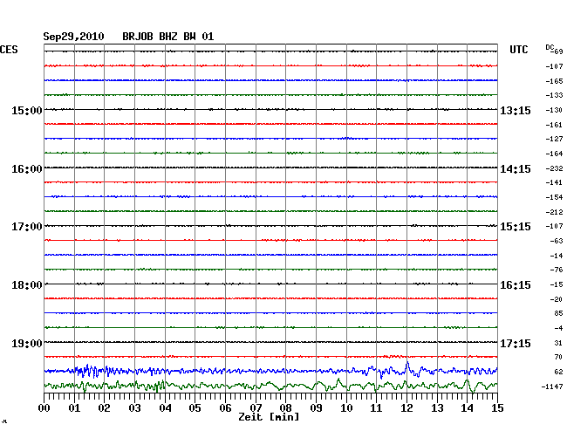Select the DC offset value 70
The image size is (567, 431).
click(558, 357)
